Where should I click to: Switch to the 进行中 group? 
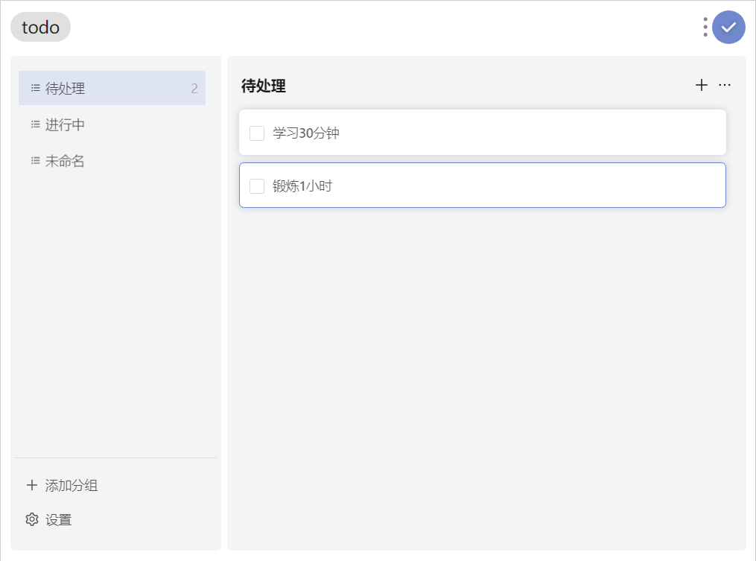[x=112, y=124]
